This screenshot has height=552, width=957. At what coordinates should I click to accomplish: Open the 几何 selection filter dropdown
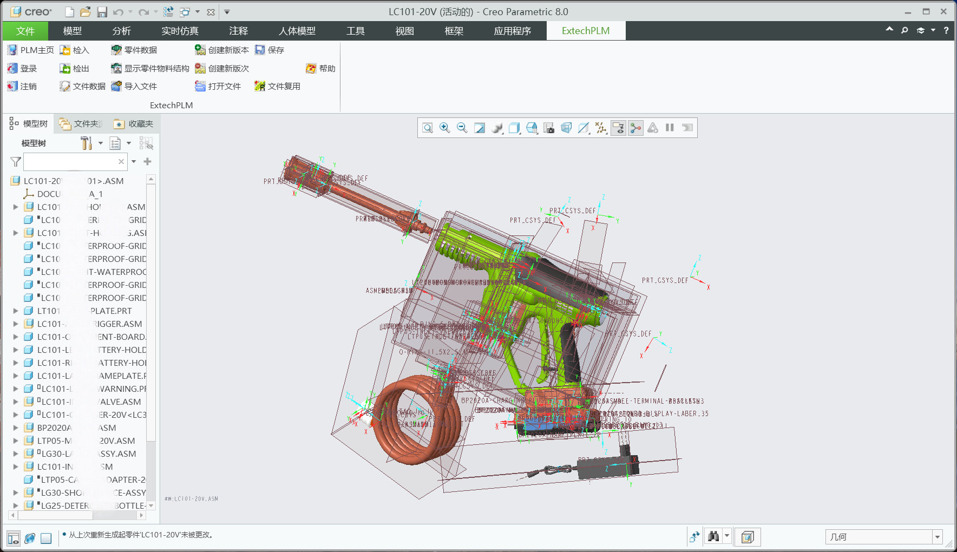[x=937, y=537]
